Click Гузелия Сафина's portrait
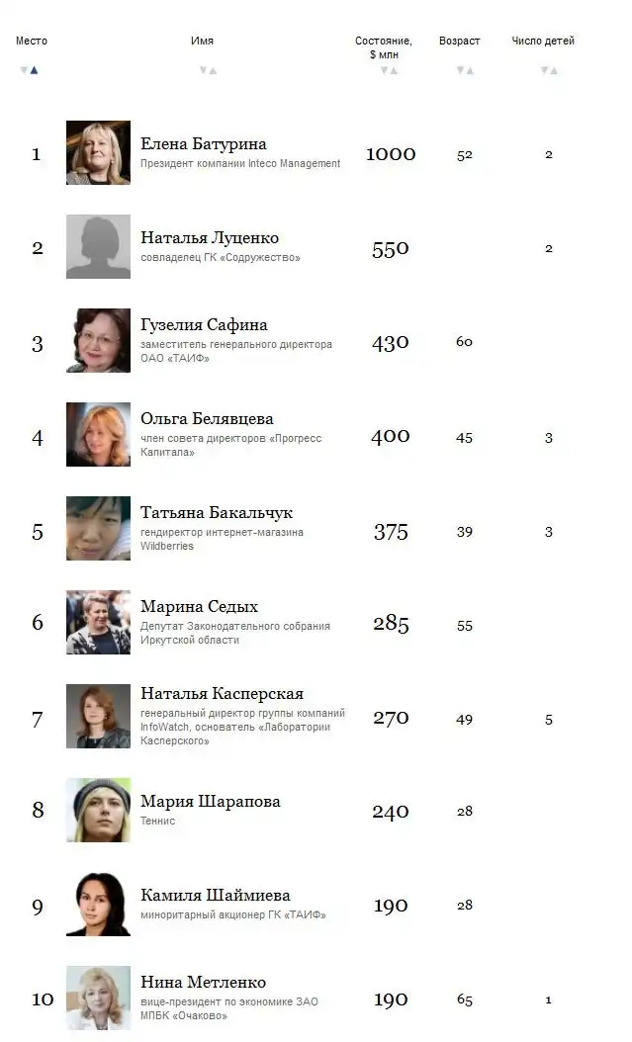 pos(98,341)
